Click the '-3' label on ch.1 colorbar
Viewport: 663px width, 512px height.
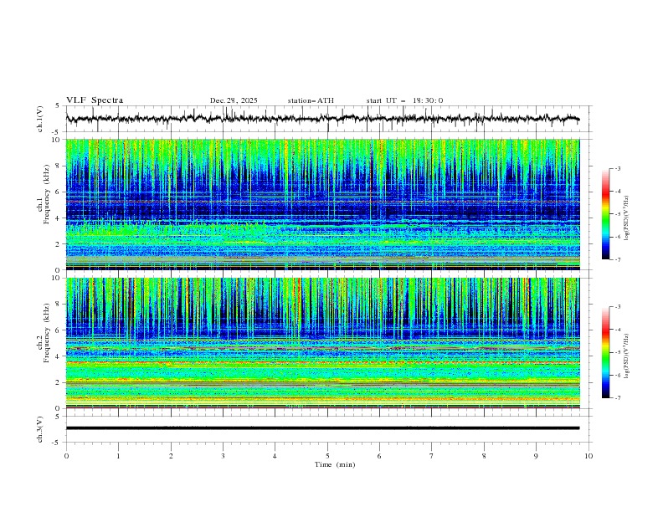pyautogui.click(x=618, y=168)
